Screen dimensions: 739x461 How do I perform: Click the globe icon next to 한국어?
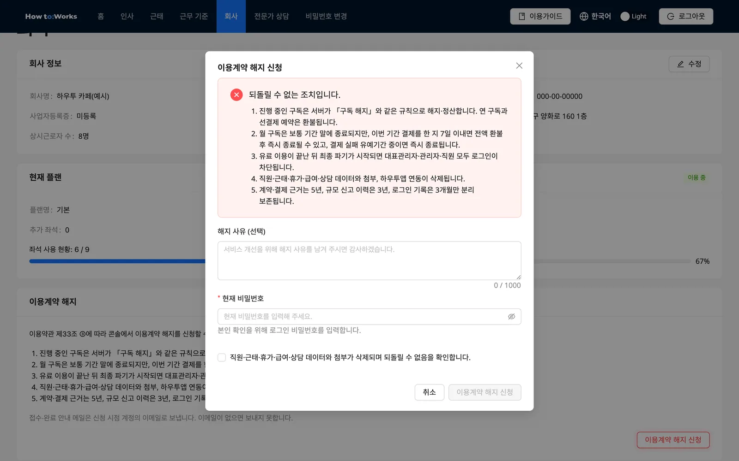coord(584,16)
